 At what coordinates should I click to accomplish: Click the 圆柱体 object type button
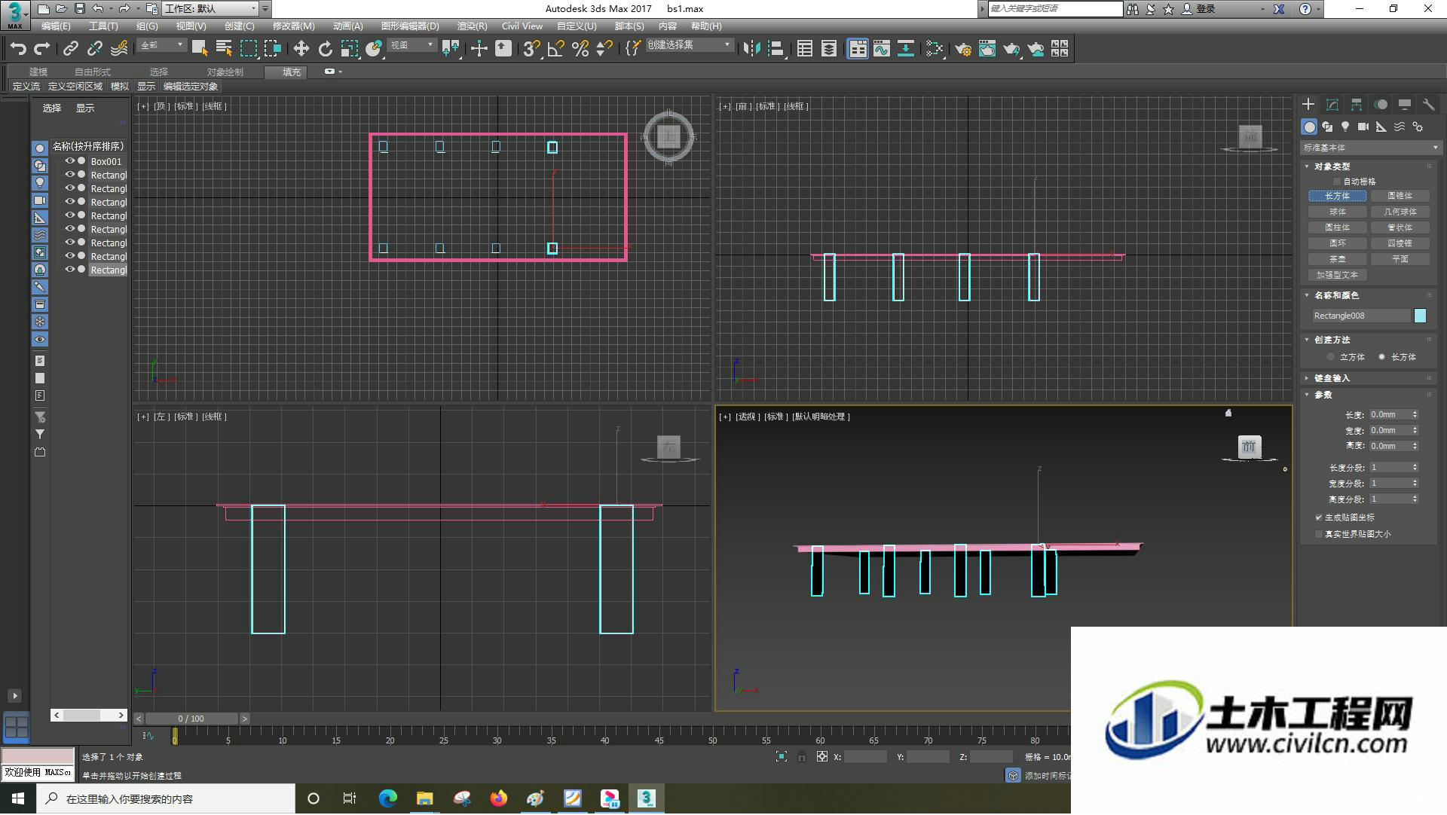1338,227
